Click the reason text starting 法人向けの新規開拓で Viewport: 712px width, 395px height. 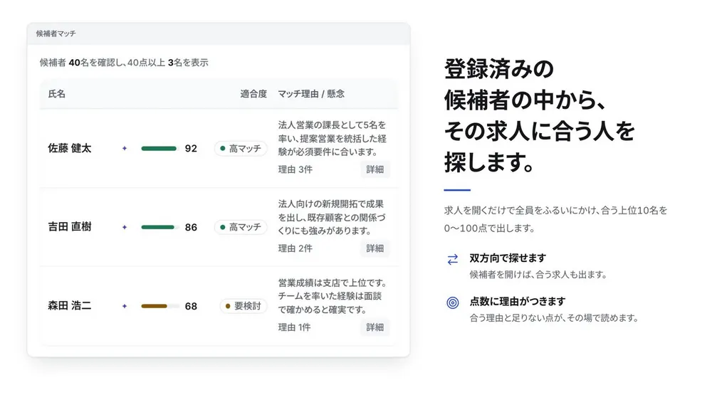[332, 217]
